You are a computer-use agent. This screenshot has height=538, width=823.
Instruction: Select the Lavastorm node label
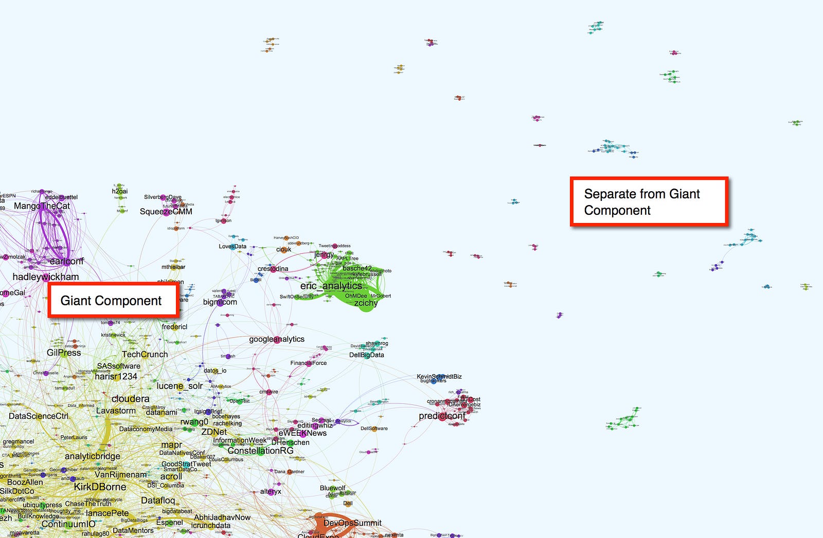pos(116,411)
